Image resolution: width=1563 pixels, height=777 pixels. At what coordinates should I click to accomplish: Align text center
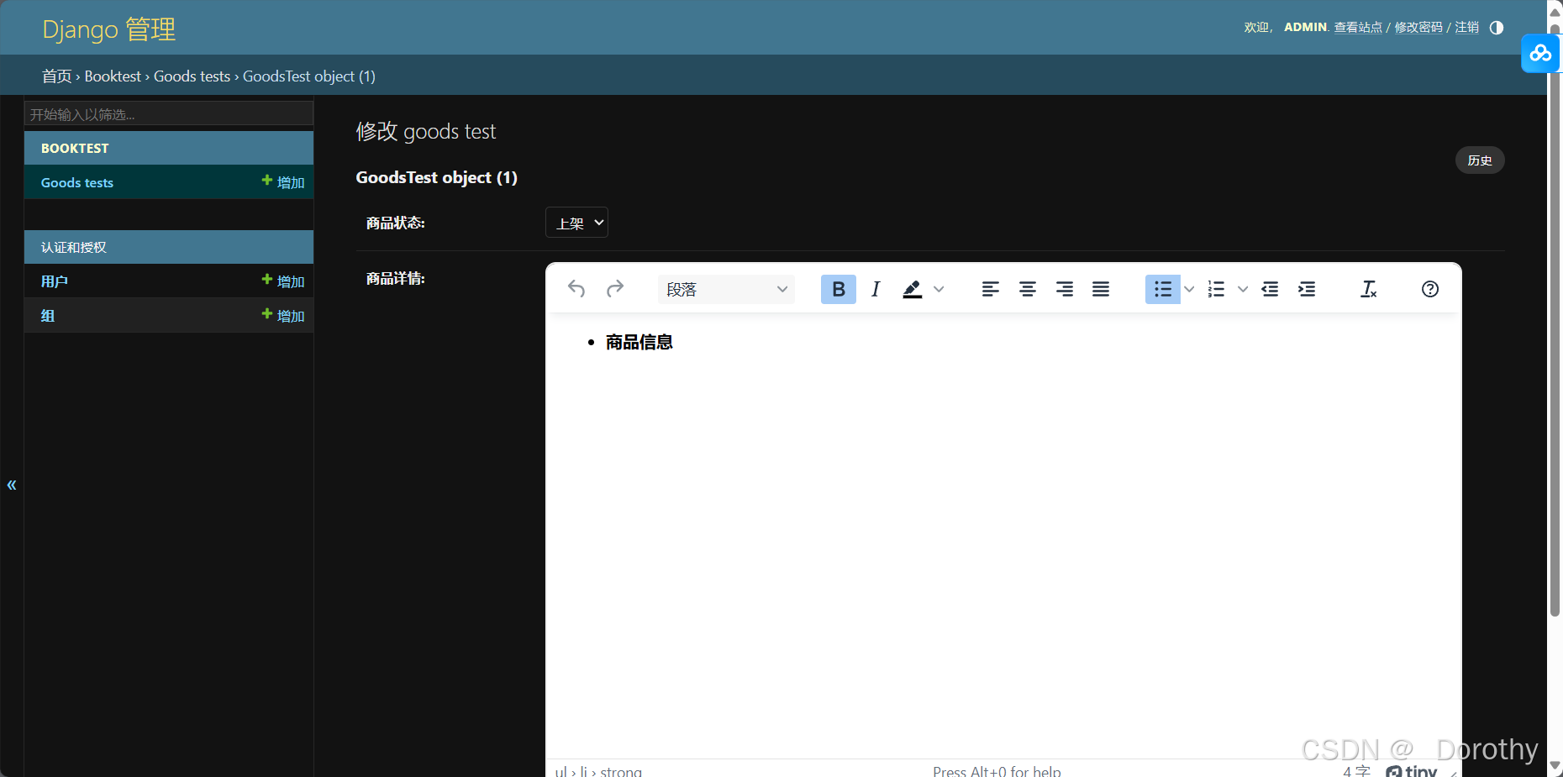click(1028, 289)
